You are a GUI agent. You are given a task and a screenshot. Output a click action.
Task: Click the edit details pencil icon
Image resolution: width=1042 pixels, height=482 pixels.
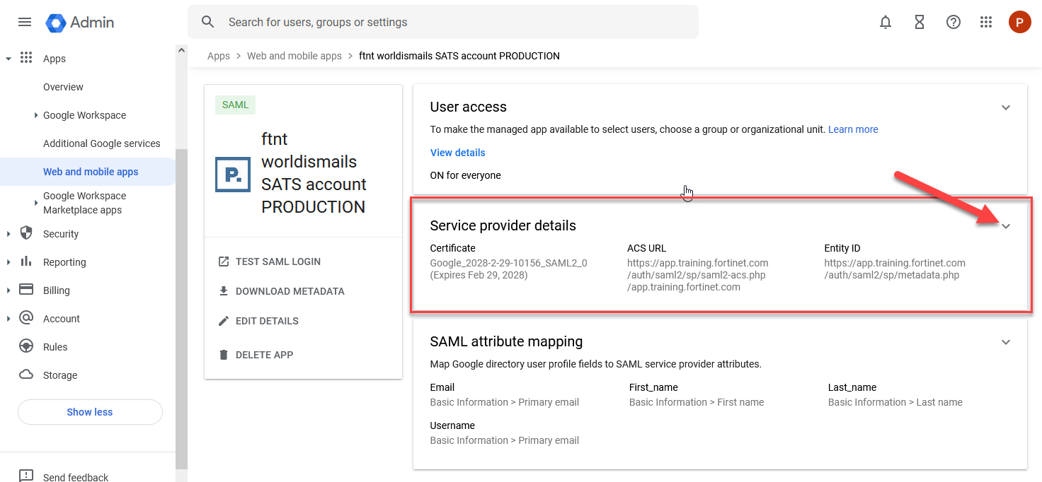click(x=224, y=321)
